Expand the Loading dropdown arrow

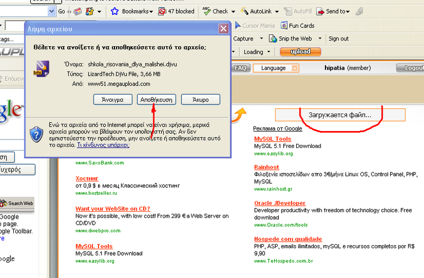pos(269,51)
